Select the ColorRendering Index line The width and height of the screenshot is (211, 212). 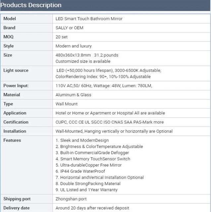[103, 77]
